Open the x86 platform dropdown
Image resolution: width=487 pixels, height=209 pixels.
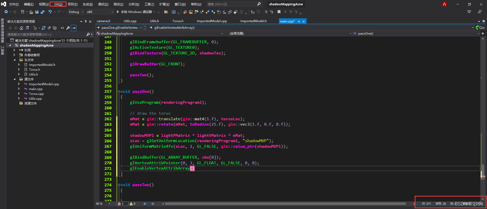(x=100, y=12)
